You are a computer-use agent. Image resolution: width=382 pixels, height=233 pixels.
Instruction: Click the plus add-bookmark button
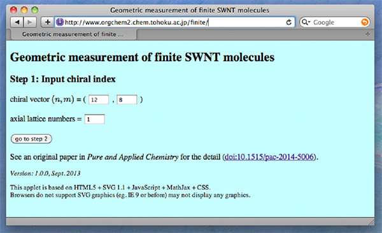[48, 22]
